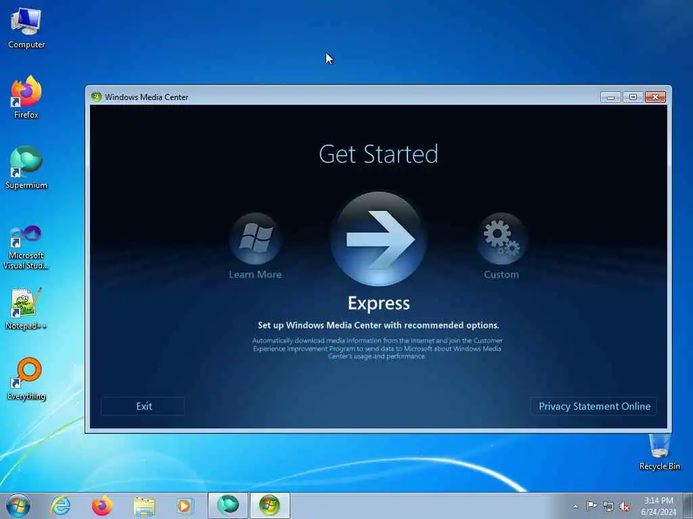Open the Computer desktop icon
The width and height of the screenshot is (693, 519).
pyautogui.click(x=26, y=28)
